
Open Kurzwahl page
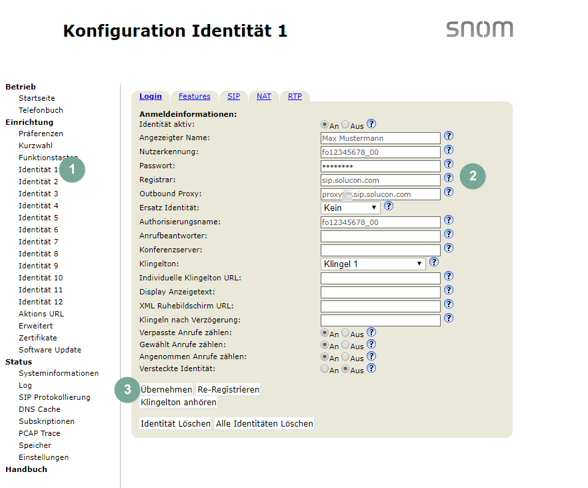click(x=35, y=146)
